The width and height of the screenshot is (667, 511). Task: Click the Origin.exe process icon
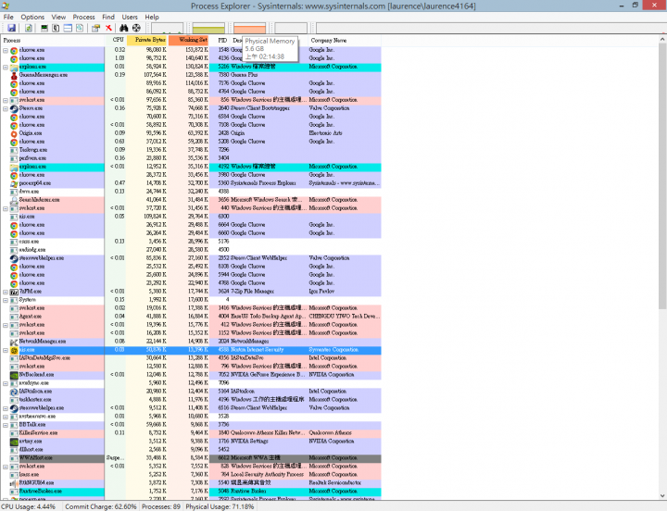coord(14,133)
